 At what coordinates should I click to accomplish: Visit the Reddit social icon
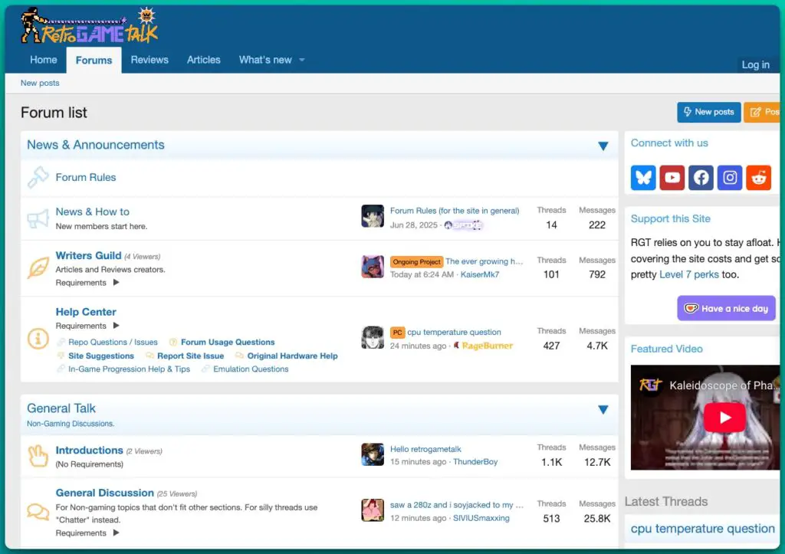pos(759,178)
